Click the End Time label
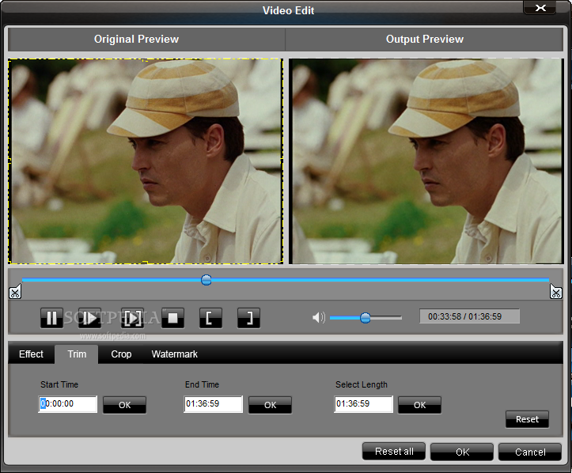Screen dimensions: 572x473 202,384
